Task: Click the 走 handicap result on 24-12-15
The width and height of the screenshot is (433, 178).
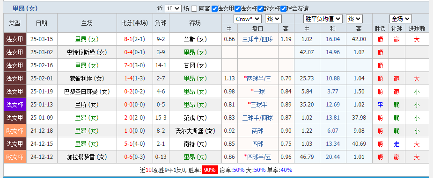Action: tap(397, 144)
